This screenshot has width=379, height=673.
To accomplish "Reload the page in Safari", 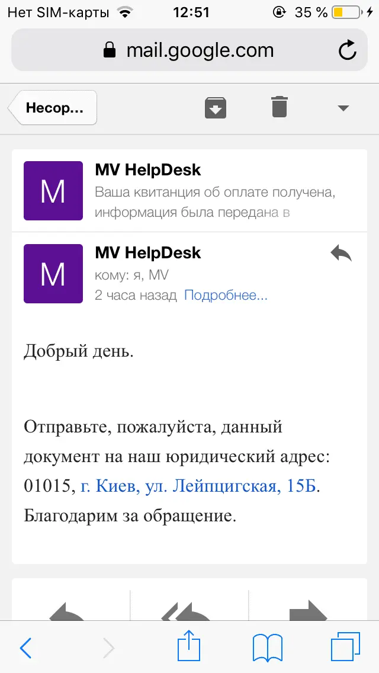I will point(347,50).
